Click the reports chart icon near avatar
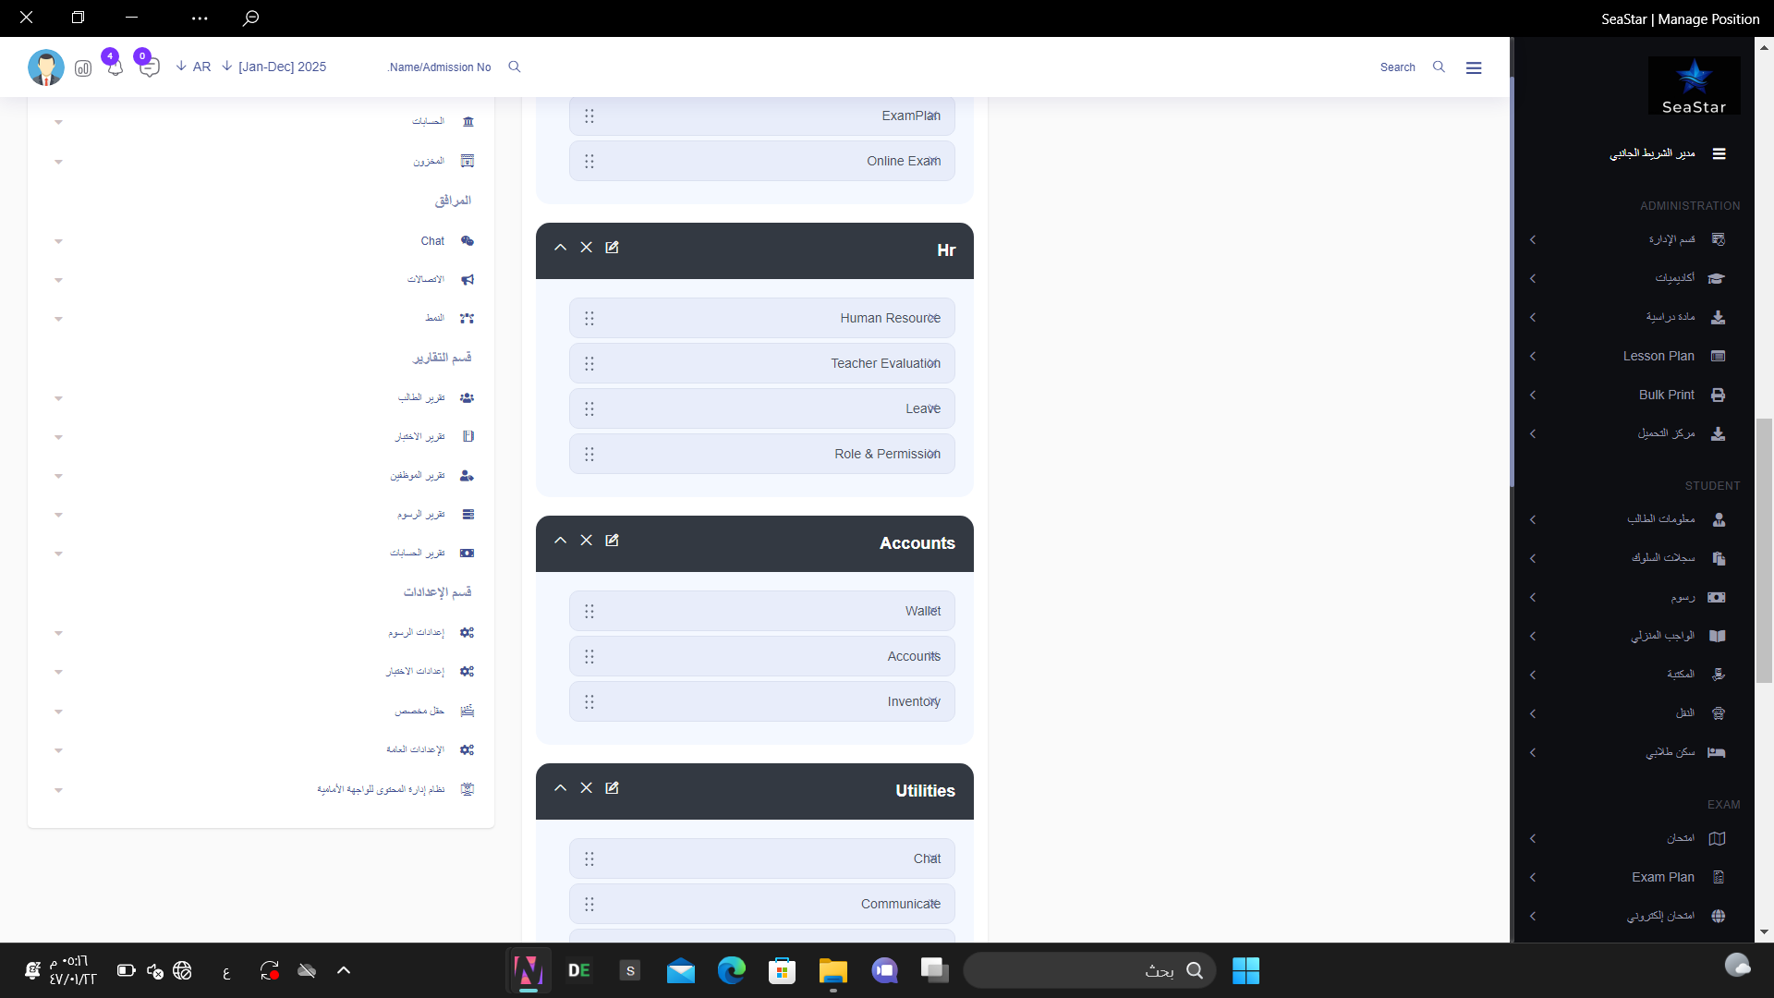The width and height of the screenshot is (1774, 998). point(83,68)
